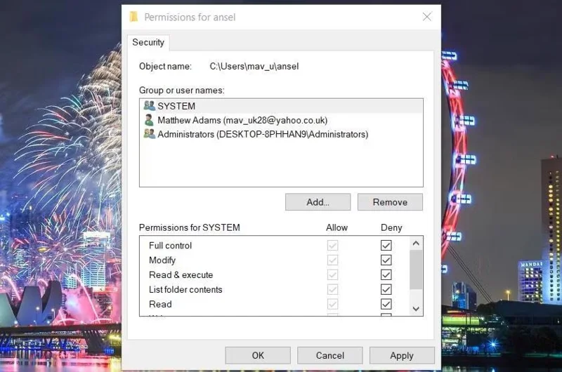Click the permissions list scroll down arrow

point(416,309)
